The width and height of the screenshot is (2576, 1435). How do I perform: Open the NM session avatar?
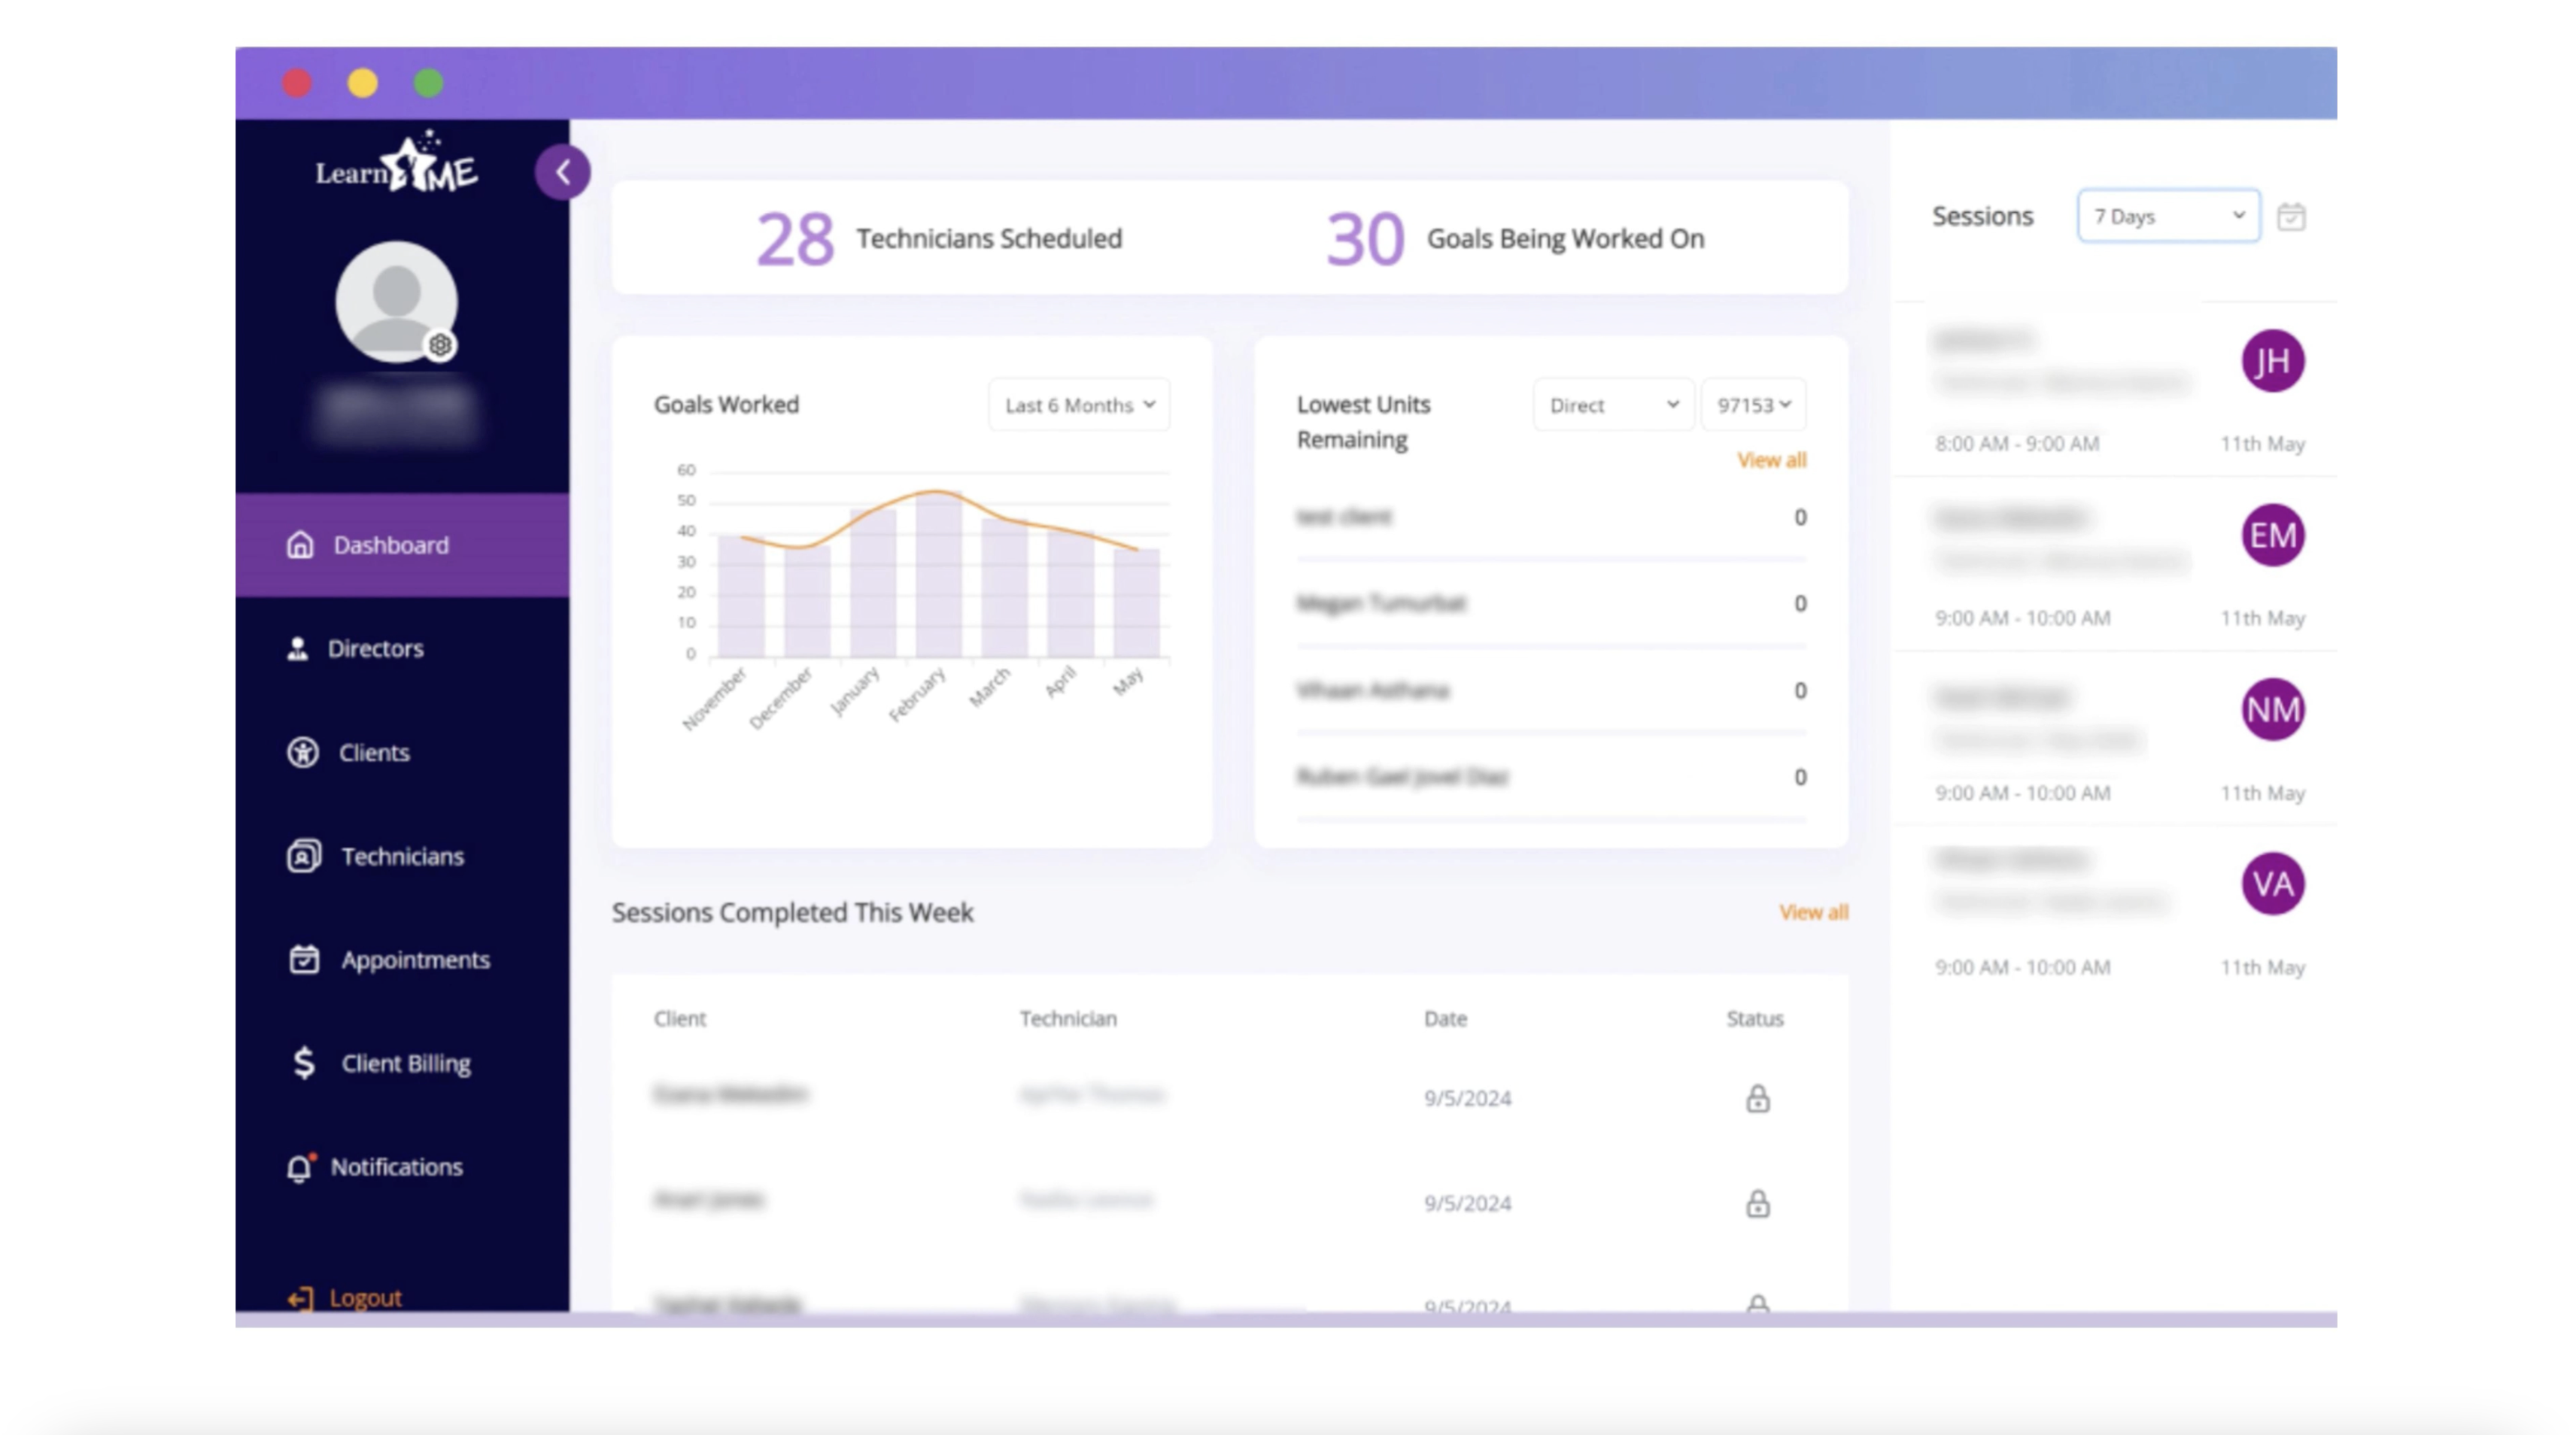coord(2272,710)
